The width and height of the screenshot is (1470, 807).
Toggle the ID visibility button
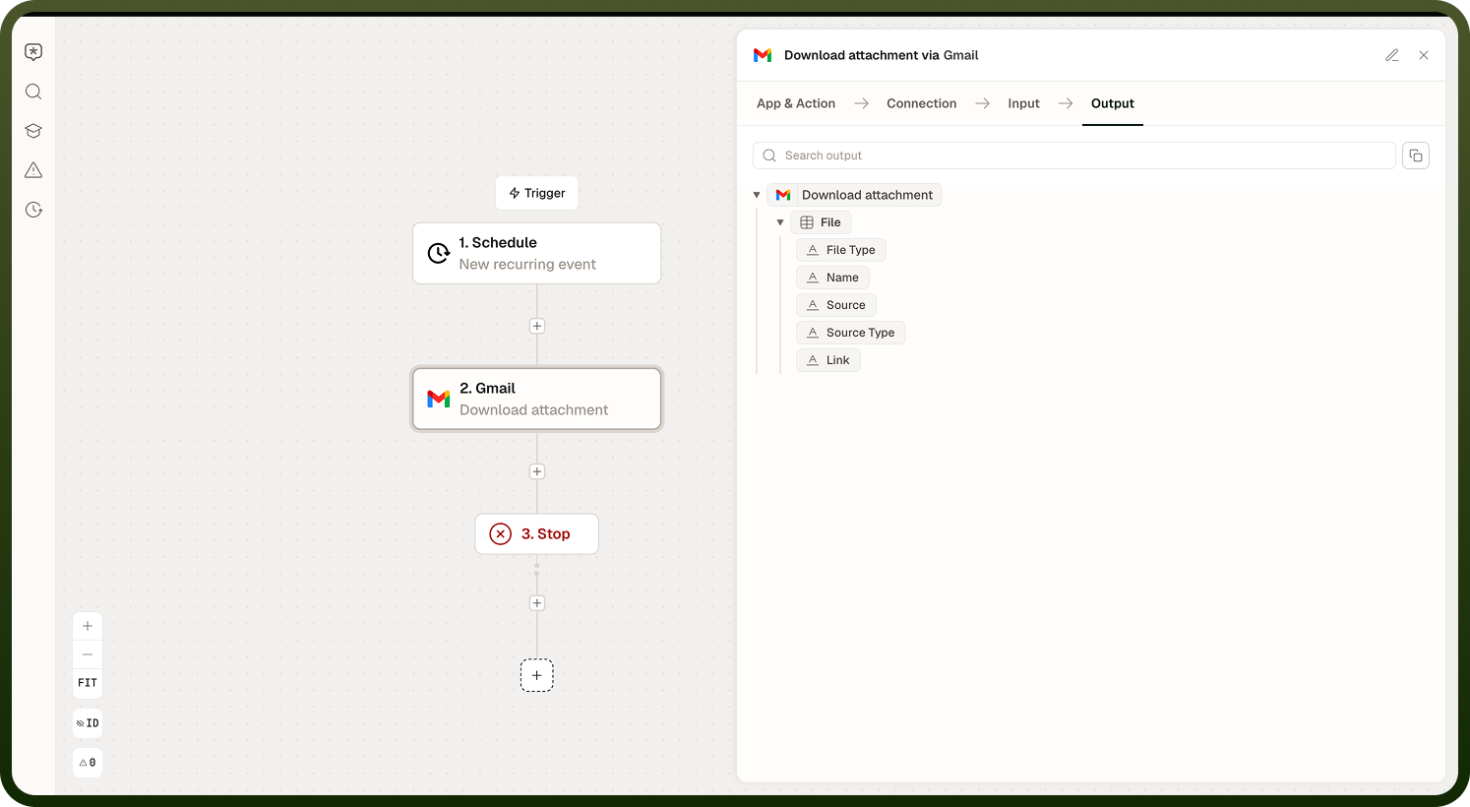click(88, 723)
